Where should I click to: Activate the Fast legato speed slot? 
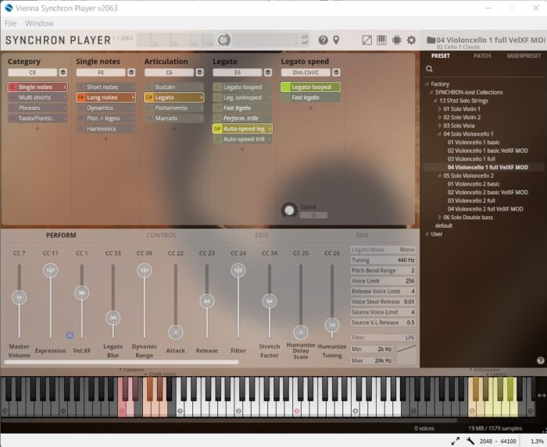(x=310, y=98)
